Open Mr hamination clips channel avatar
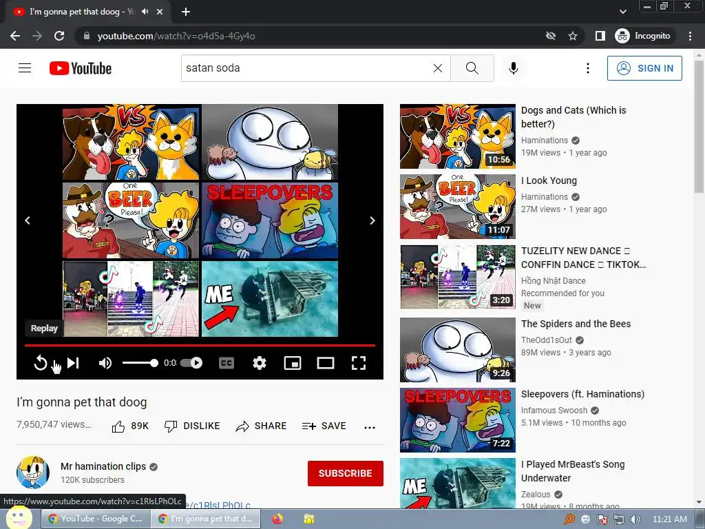This screenshot has height=529, width=705. click(x=33, y=473)
